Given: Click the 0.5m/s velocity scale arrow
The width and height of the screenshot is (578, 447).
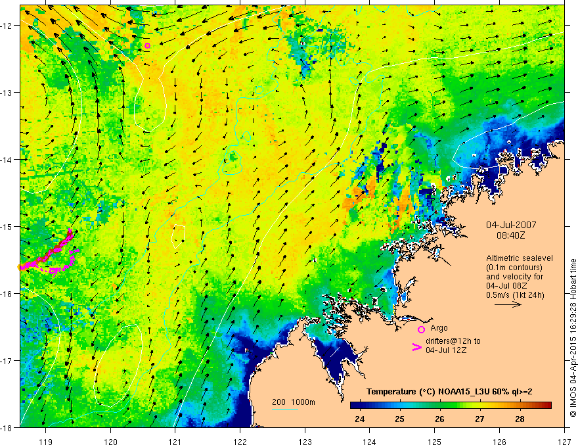Looking at the screenshot, I should click(508, 304).
